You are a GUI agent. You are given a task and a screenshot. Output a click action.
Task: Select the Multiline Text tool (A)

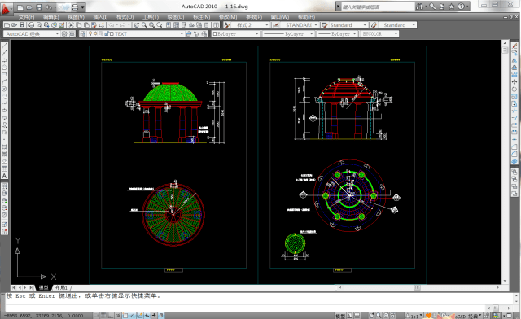coord(4,176)
